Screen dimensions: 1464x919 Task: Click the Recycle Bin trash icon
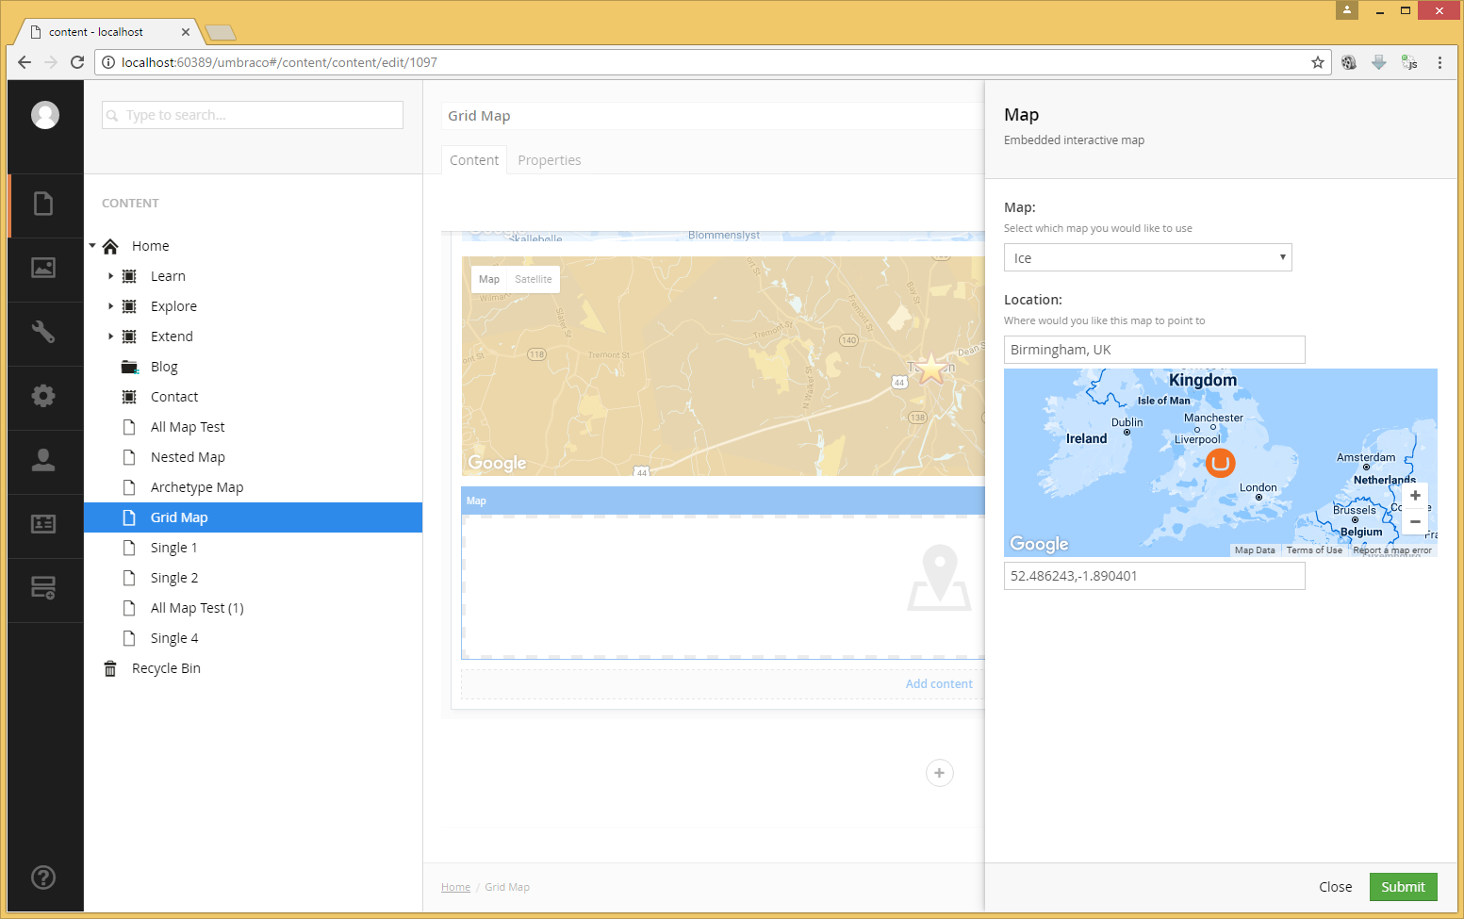[x=110, y=668]
